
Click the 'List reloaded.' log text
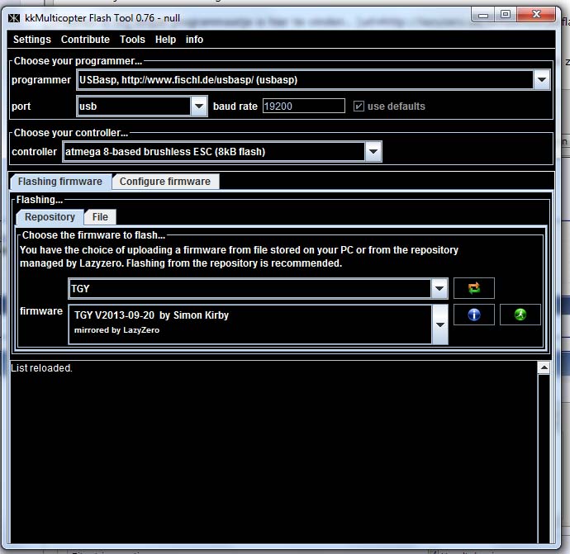[41, 368]
